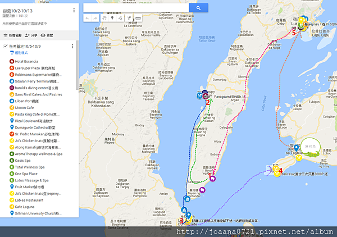Click the blue search magnifier button
Screen dimensions: 337x237
[198, 8]
